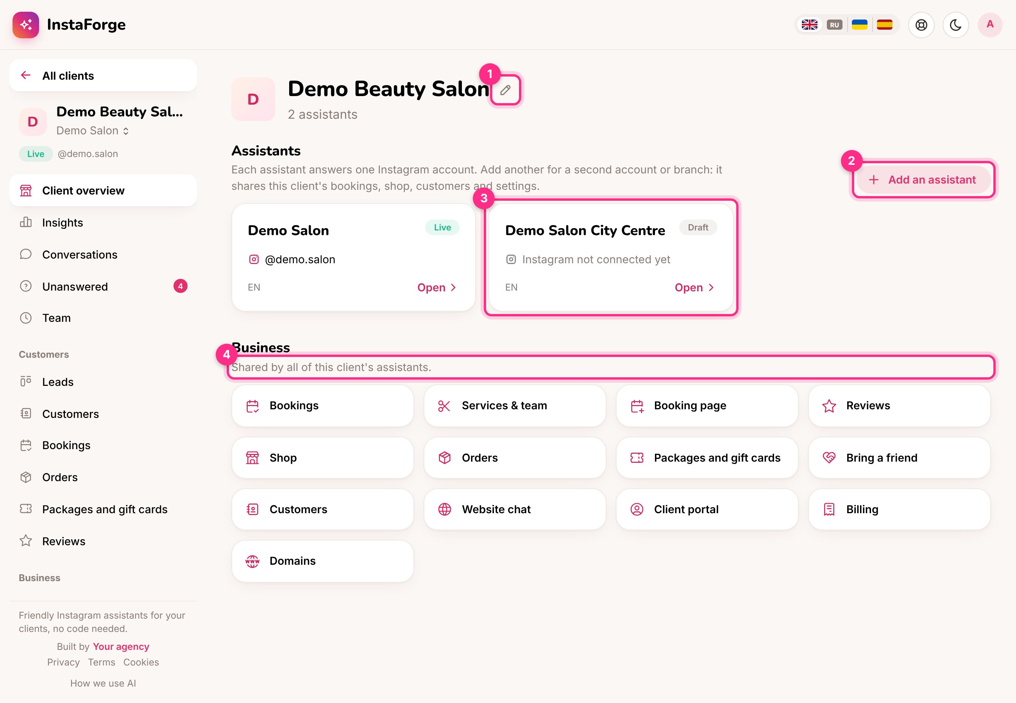
Task: Open the Client portal card
Action: (x=707, y=509)
